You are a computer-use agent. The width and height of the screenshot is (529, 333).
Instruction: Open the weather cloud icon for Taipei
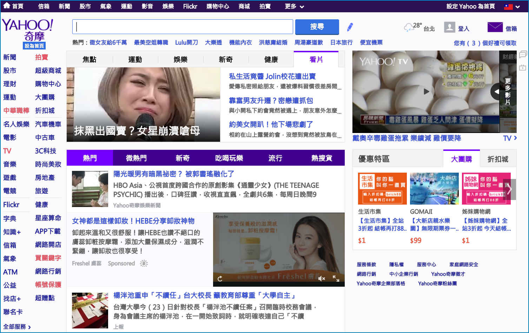(x=408, y=27)
